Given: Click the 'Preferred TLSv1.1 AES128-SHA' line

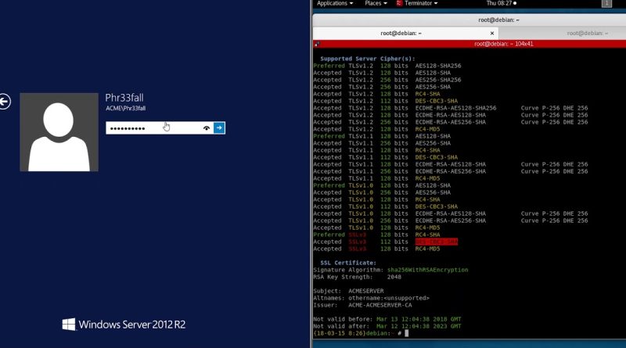Looking at the screenshot, I should point(382,136).
